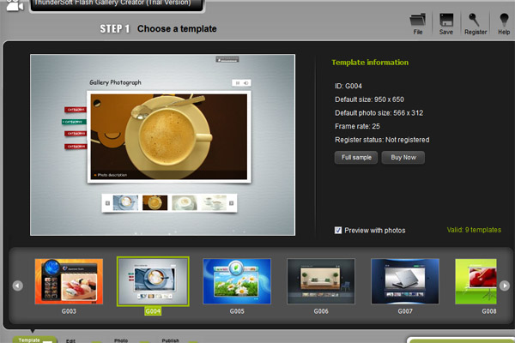Click third white cup thumbnail in preview strip
Viewport: 515px width, 343px height.
click(x=185, y=203)
